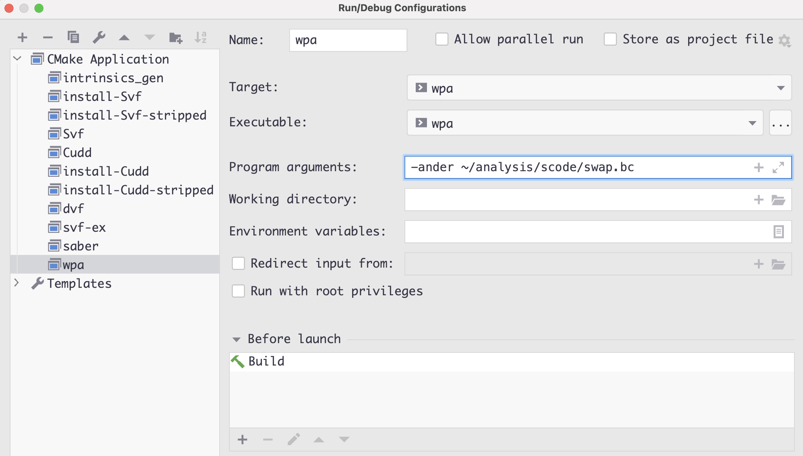This screenshot has height=456, width=803.
Task: Select the install-Svf-stripped configuration
Action: click(x=135, y=115)
